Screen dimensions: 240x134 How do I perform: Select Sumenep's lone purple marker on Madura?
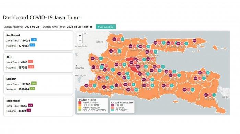click(194, 41)
